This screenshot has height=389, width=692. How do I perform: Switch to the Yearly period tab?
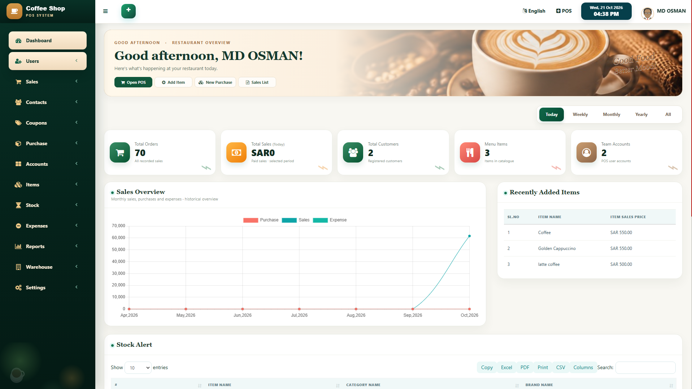click(x=641, y=114)
